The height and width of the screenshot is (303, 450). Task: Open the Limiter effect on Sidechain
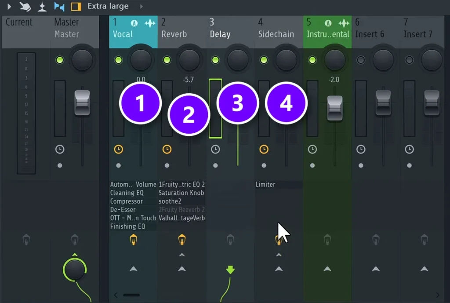[279, 184]
